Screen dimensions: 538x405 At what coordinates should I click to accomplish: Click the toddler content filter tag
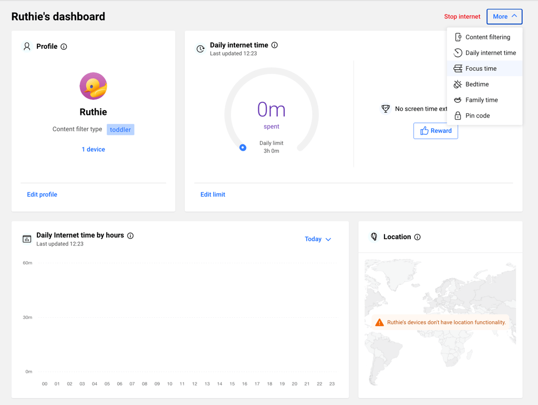click(x=120, y=130)
